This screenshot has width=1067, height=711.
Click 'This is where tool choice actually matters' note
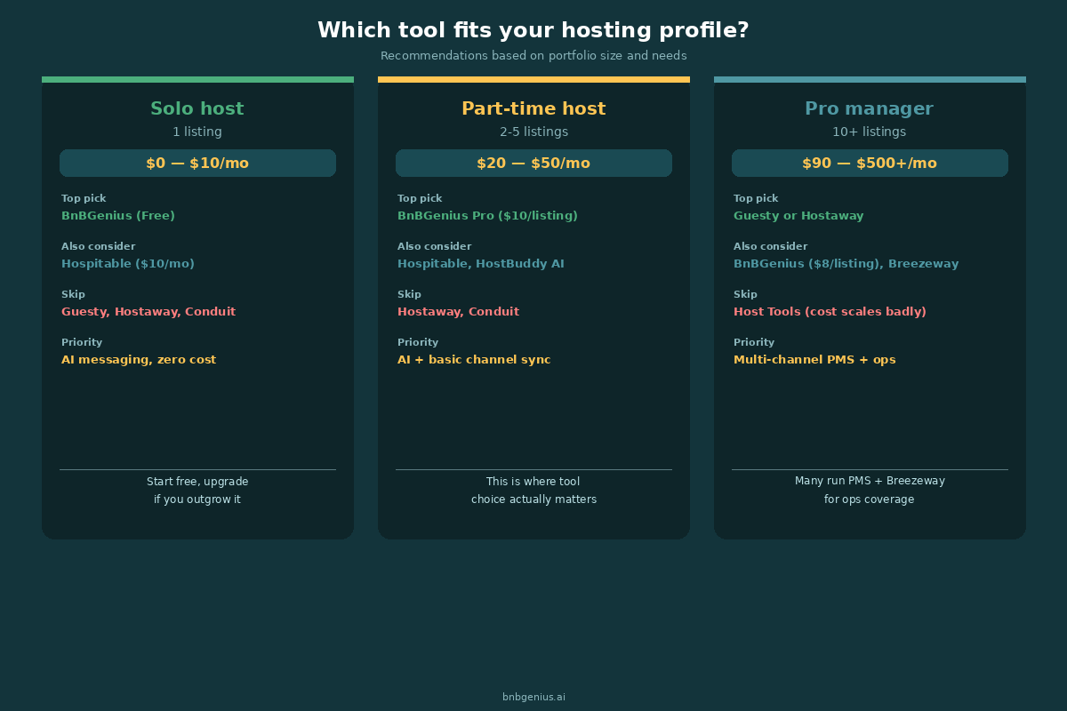click(x=533, y=491)
